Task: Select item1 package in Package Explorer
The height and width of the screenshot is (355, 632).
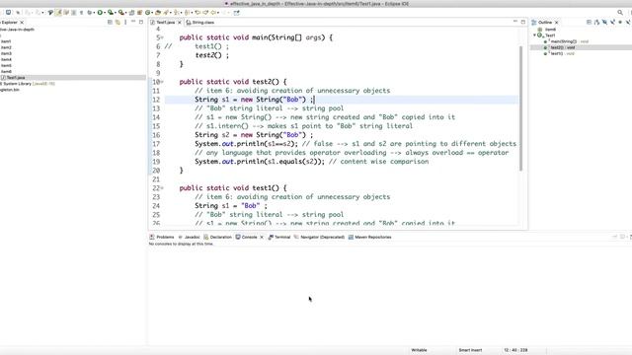Action: pos(6,41)
